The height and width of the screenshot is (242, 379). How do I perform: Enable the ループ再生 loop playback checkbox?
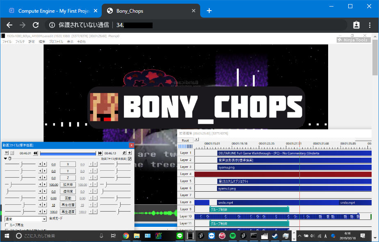(x=6, y=225)
